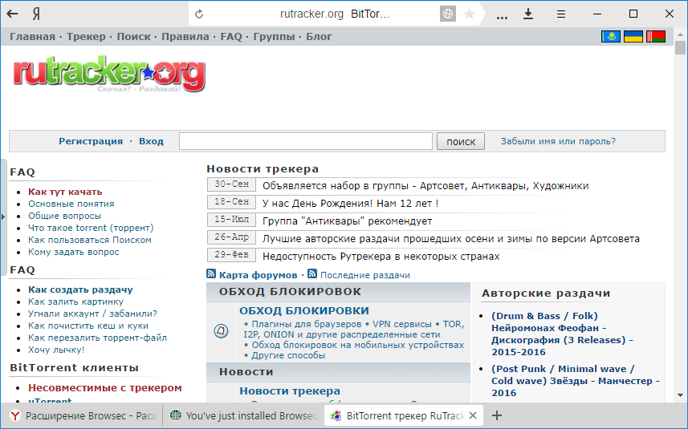
Task: Click the ОБХОД БЛОКИРОВКИ forum icon
Action: (221, 330)
